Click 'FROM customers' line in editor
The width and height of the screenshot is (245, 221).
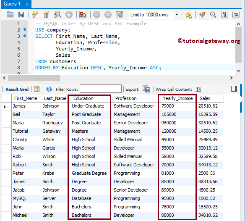click(56, 61)
